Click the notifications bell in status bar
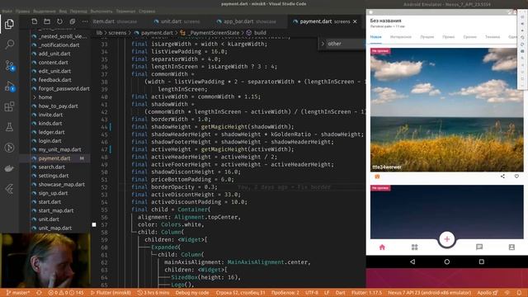This screenshot has width=528, height=297. coord(519,293)
